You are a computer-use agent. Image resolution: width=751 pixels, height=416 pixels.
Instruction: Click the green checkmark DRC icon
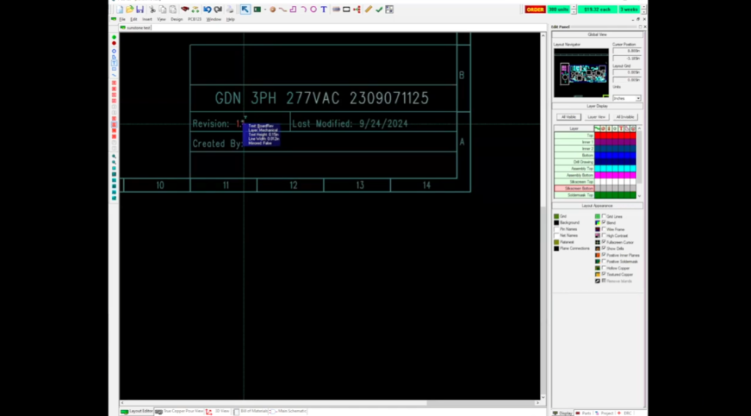(x=379, y=10)
